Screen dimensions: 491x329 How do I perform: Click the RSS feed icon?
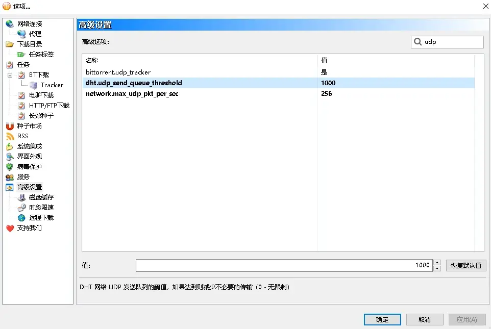click(9, 136)
